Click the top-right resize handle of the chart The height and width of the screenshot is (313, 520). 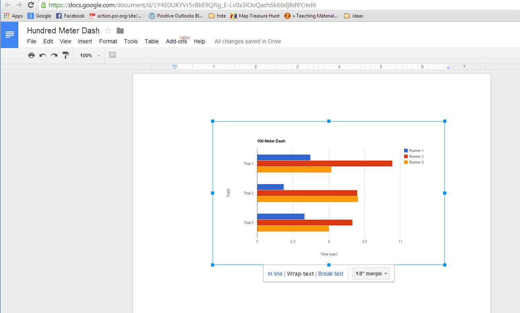pos(445,121)
